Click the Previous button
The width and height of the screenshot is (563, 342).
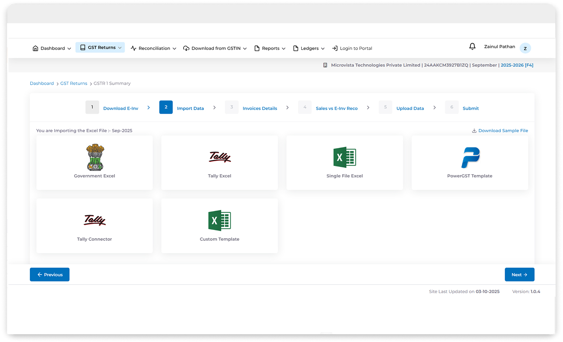point(50,275)
